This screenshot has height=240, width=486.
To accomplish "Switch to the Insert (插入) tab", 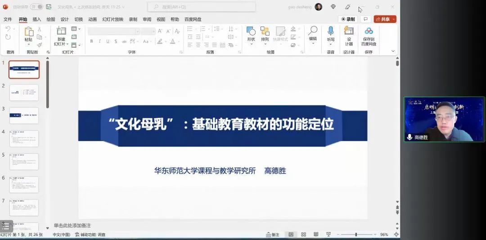I will [x=36, y=19].
